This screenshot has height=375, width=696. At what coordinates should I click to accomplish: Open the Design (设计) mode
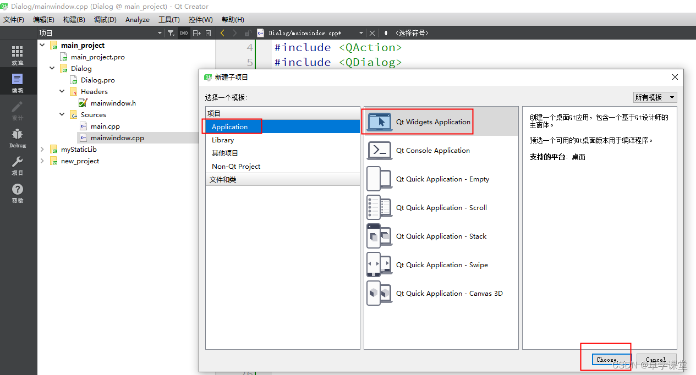[18, 110]
